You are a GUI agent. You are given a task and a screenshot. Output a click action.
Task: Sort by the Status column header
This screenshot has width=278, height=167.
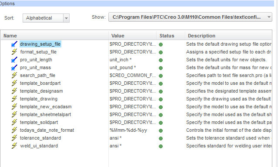(171, 36)
